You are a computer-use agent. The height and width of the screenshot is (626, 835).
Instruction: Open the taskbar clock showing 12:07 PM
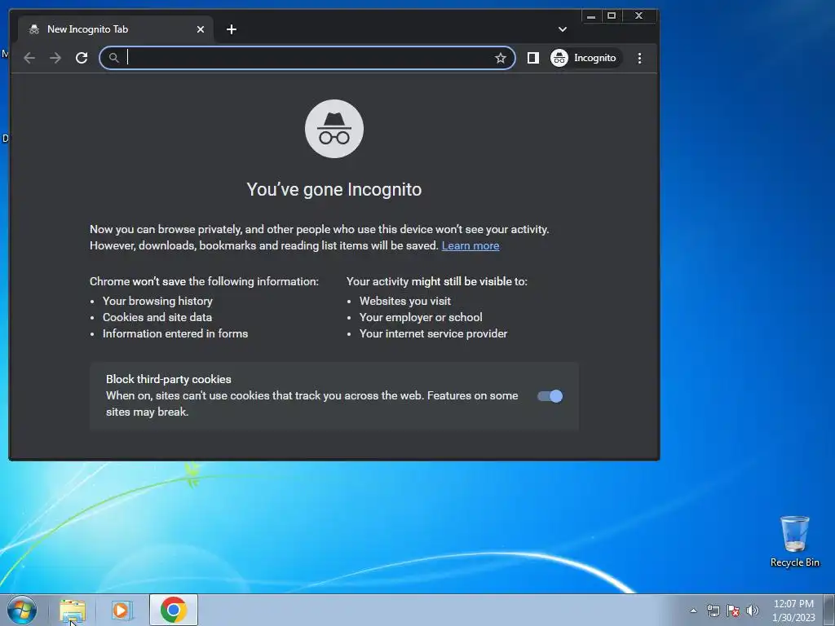point(793,611)
